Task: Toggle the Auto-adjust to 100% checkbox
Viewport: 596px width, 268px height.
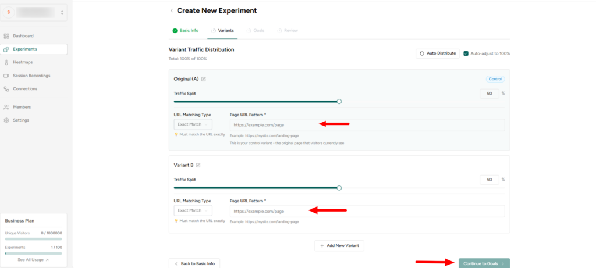Action: 466,53
